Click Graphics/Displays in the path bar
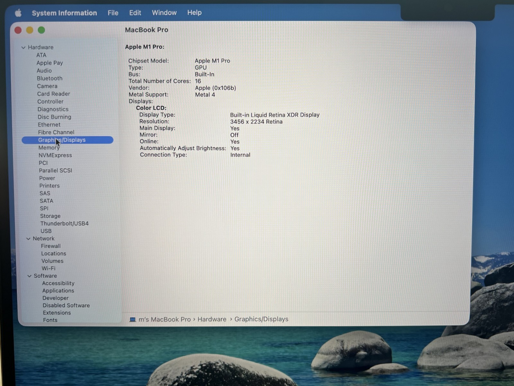This screenshot has width=514, height=386. pos(261,319)
